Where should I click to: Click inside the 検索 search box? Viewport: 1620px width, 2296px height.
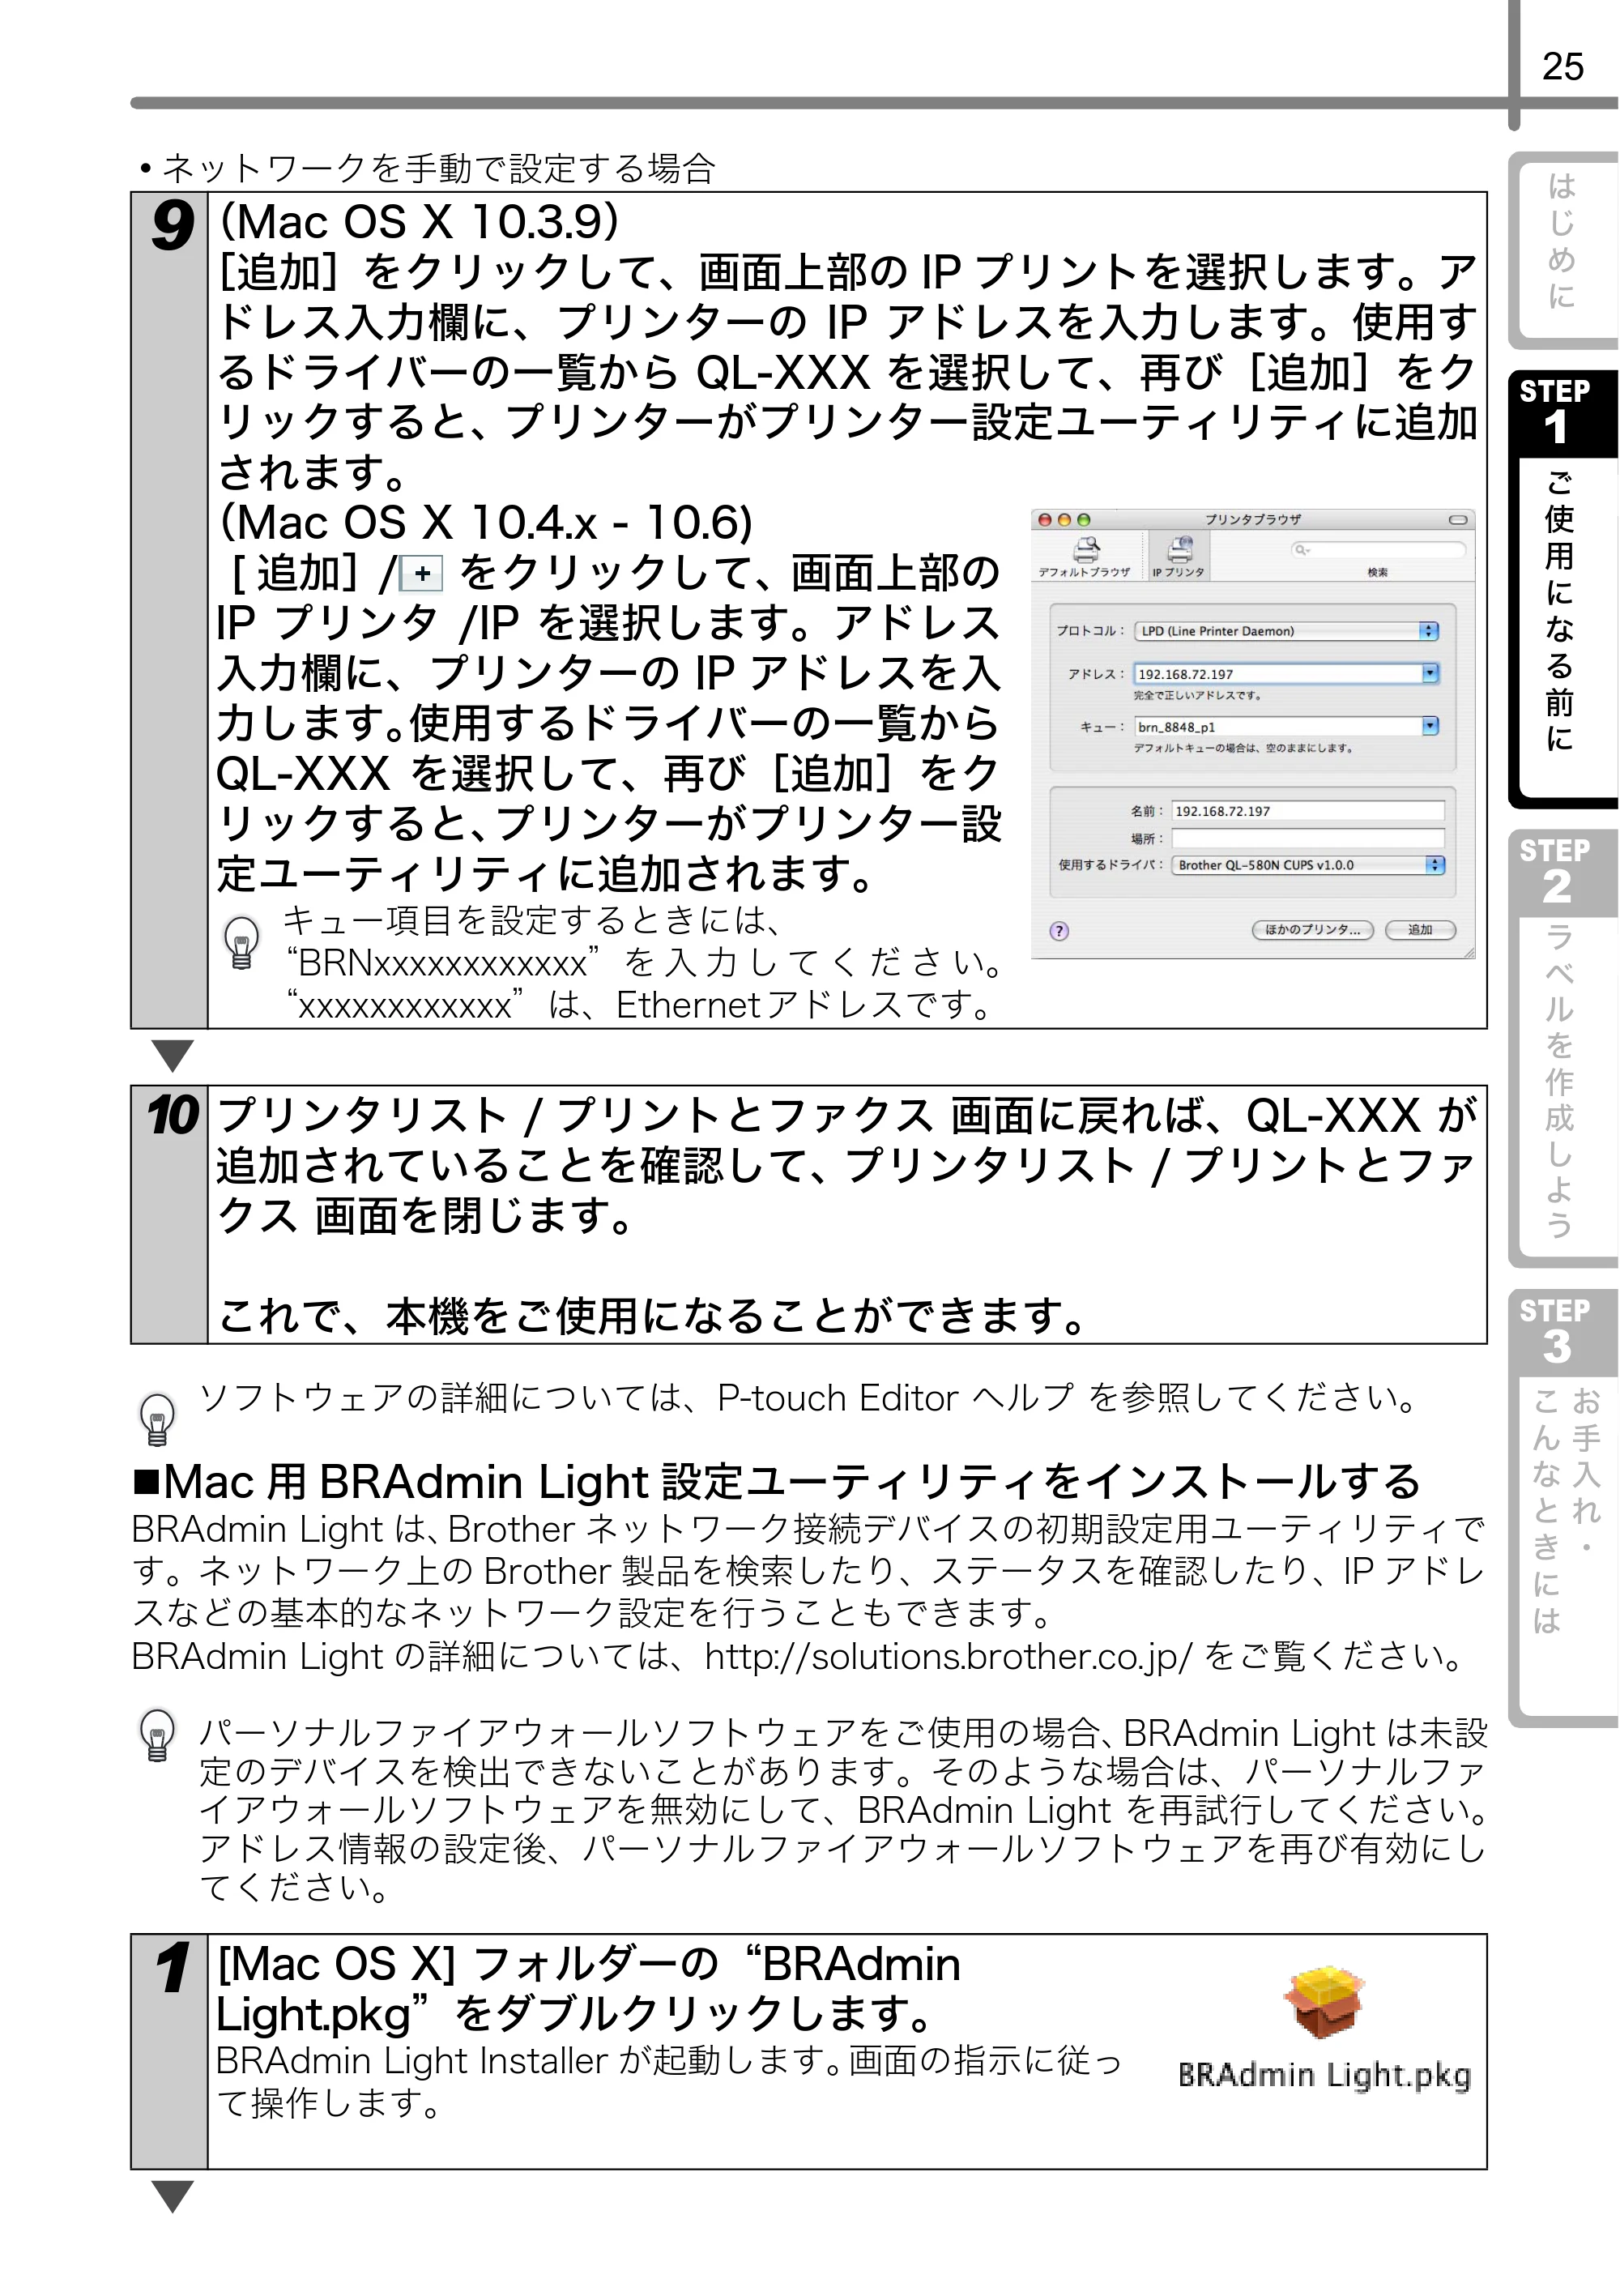pos(1377,550)
